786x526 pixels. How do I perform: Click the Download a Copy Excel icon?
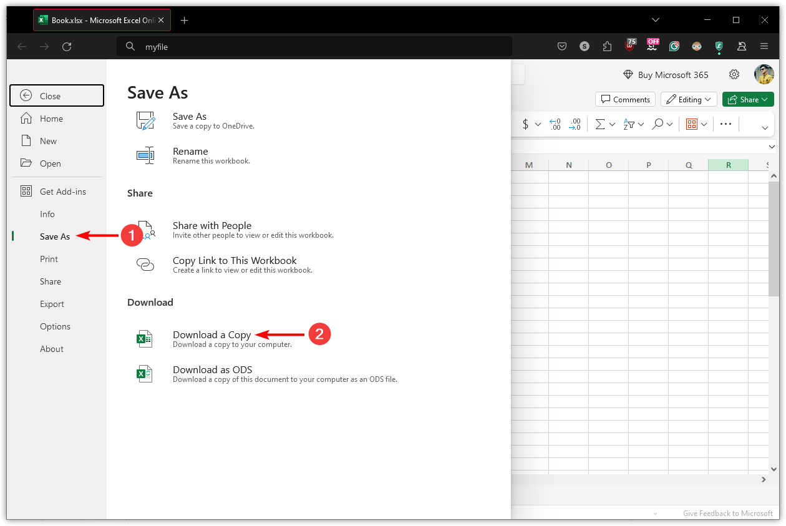tap(145, 338)
